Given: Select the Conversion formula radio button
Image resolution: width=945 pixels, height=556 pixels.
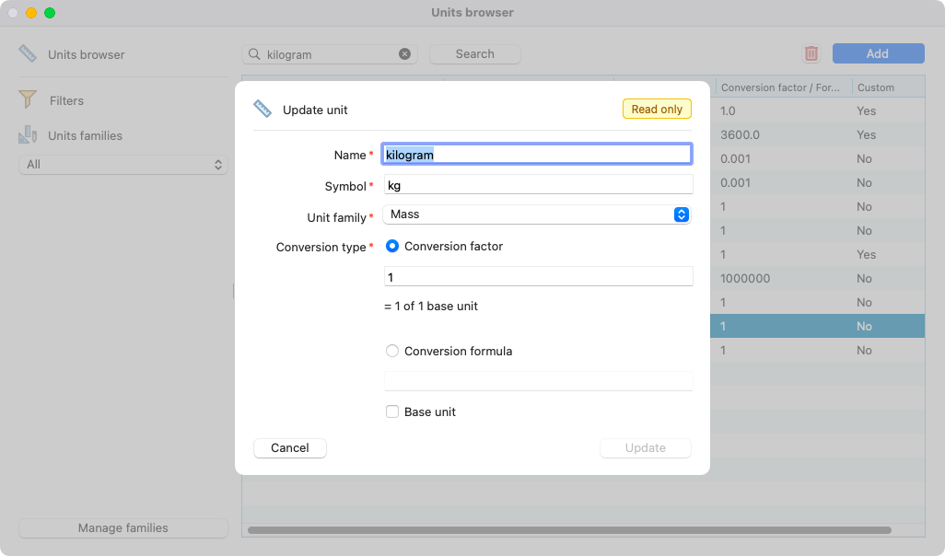Looking at the screenshot, I should (392, 351).
